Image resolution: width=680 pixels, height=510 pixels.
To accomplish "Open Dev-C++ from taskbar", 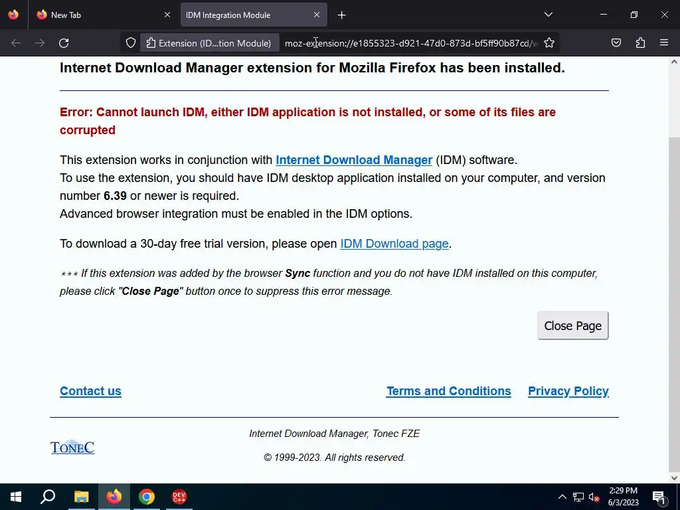I will click(x=179, y=497).
